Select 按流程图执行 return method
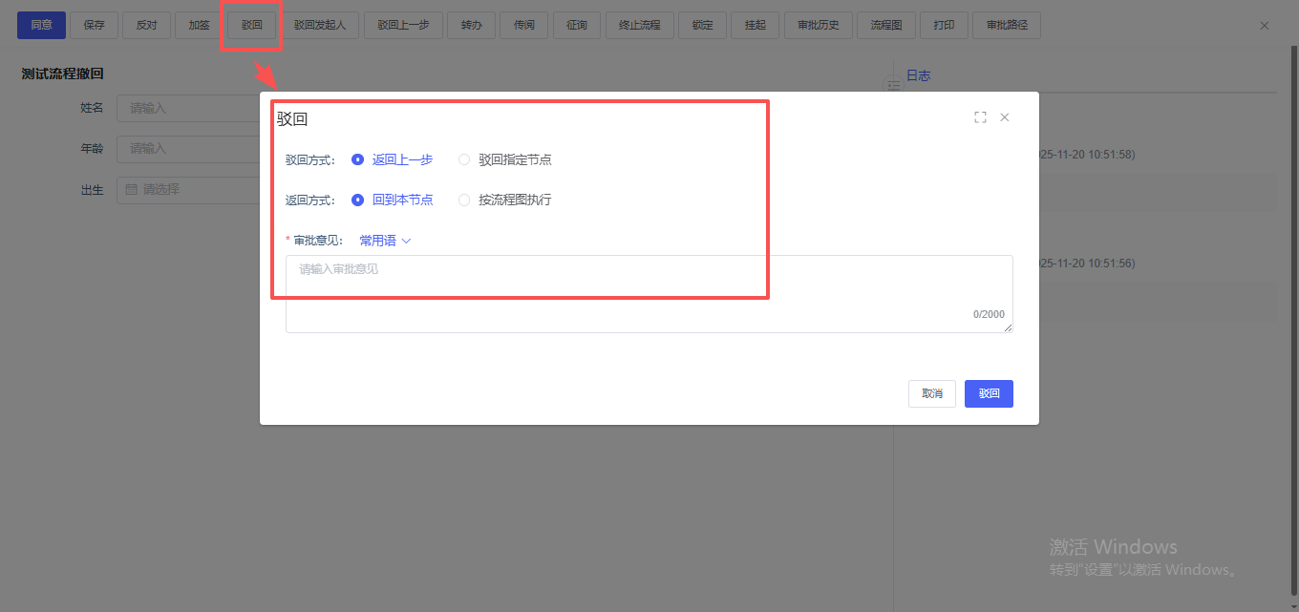Viewport: 1299px width, 612px height. pyautogui.click(x=465, y=200)
